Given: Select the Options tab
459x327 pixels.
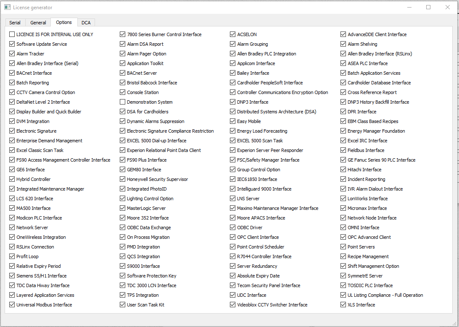Looking at the screenshot, I should [64, 22].
